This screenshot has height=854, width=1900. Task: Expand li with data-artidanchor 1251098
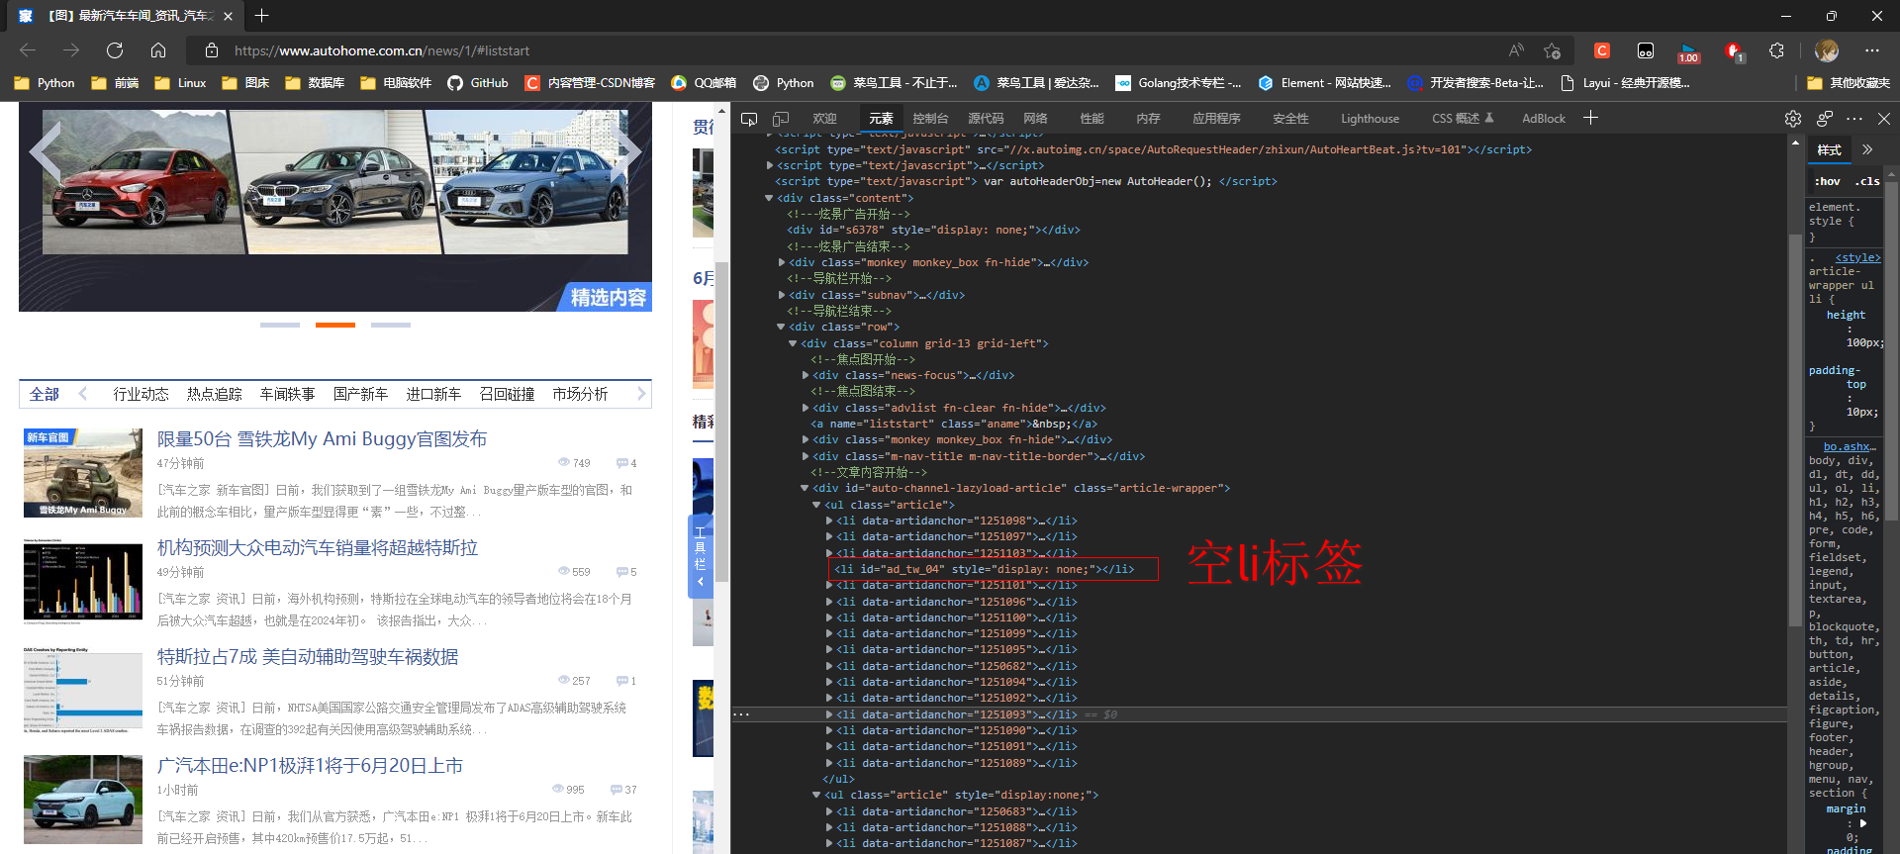[829, 521]
